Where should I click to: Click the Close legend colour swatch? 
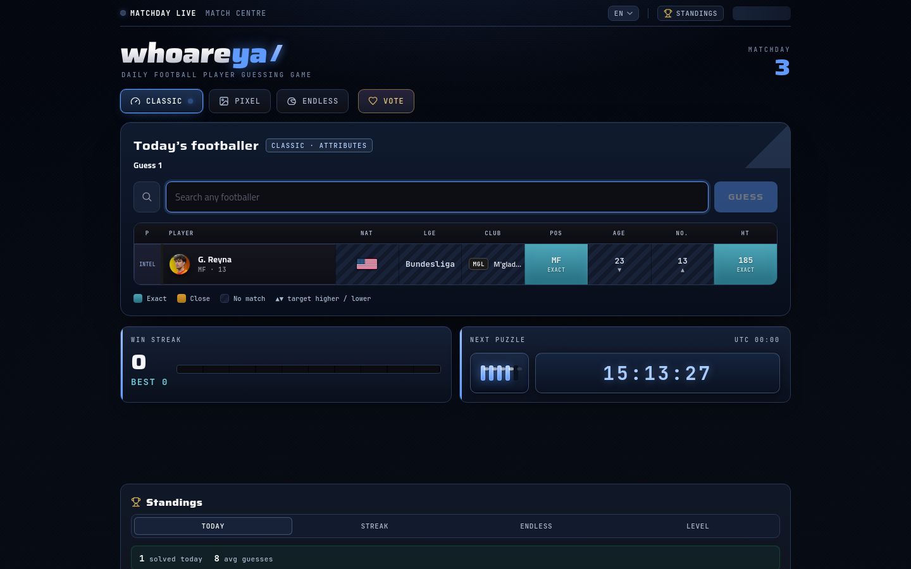(182, 298)
